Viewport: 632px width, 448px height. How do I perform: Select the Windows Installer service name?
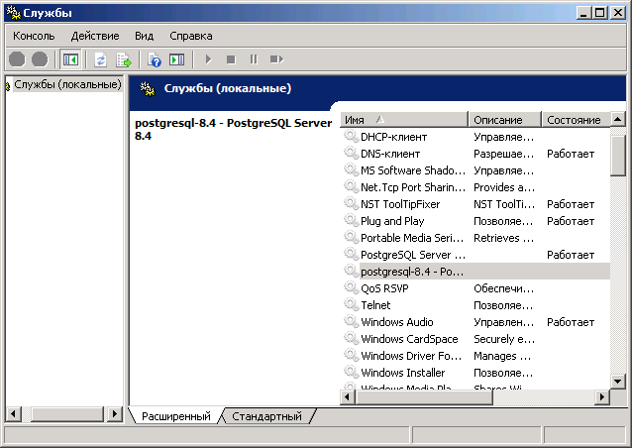[x=403, y=374]
